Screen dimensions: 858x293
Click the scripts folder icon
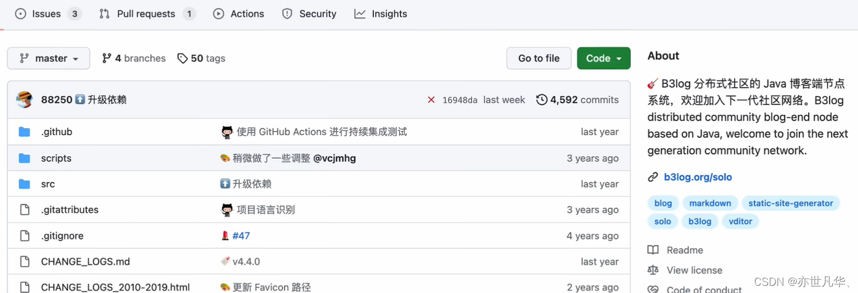[25, 158]
